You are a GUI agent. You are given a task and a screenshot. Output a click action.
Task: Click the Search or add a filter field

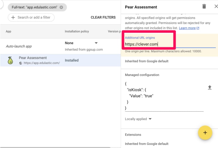31,17
